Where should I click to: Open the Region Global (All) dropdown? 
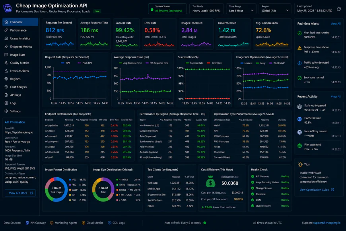pyautogui.click(x=275, y=9)
